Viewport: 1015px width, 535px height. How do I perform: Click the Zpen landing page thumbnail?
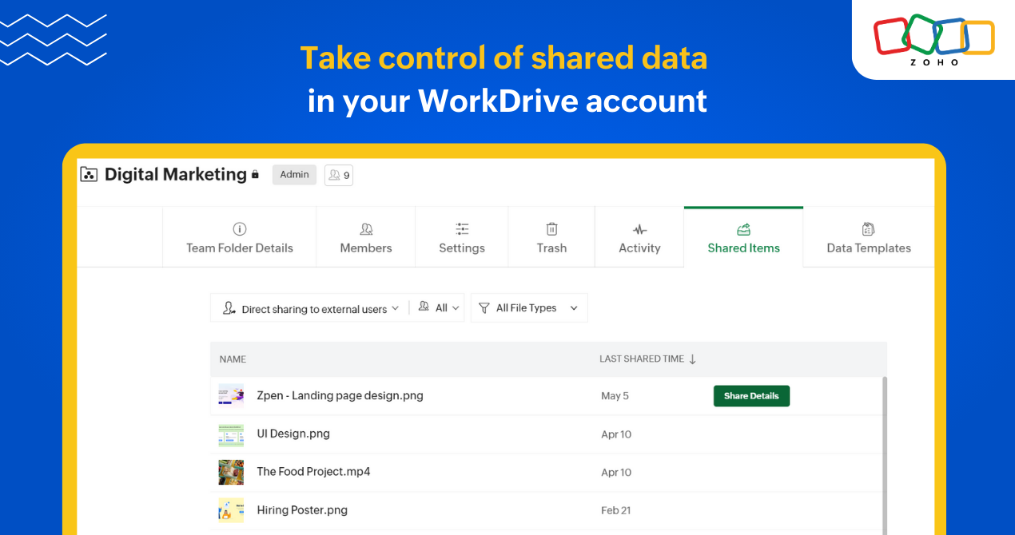(x=231, y=395)
